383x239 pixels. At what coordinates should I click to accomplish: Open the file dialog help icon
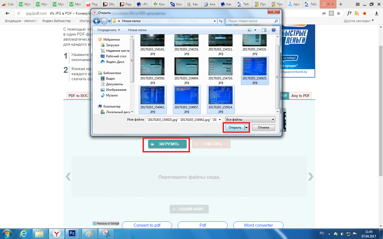click(x=273, y=30)
